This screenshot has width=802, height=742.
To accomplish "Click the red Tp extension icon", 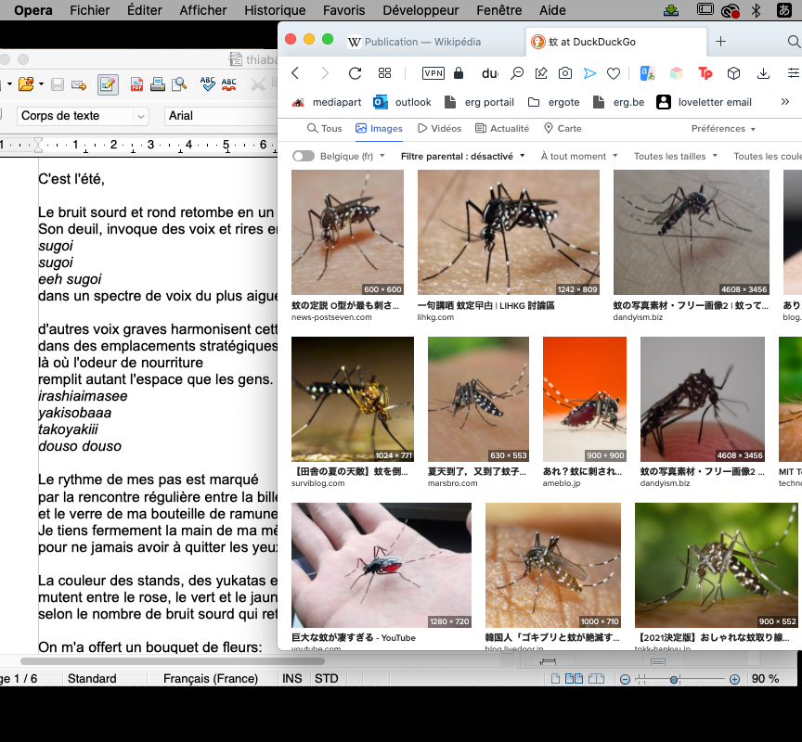I will click(x=705, y=73).
